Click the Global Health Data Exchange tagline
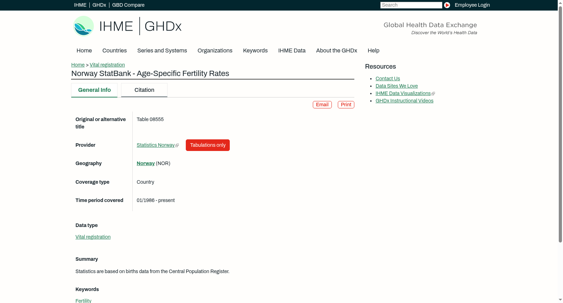The height and width of the screenshot is (303, 563). 430,25
